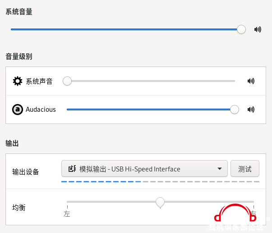272x233 pixels.
Task: Click the 测试 button
Action: coord(245,169)
